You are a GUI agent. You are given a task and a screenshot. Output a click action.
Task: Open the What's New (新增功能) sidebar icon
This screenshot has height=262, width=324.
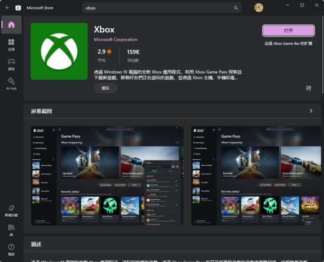(x=11, y=211)
